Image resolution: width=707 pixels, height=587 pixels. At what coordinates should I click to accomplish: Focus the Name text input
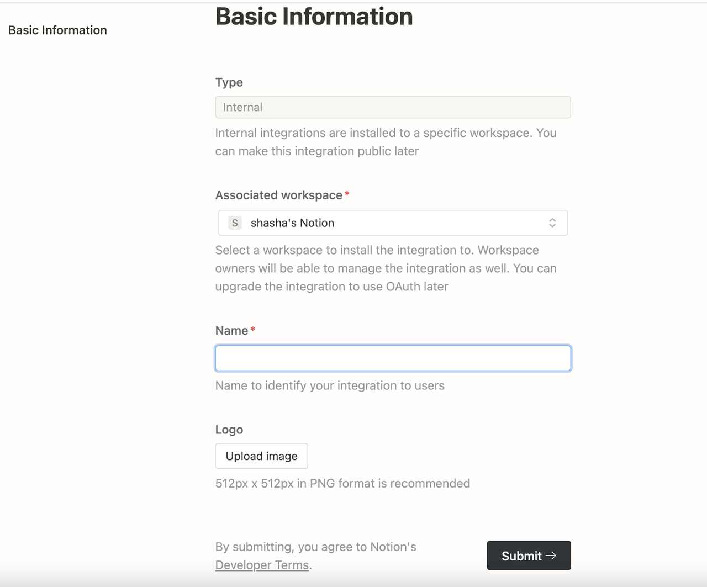pos(392,358)
